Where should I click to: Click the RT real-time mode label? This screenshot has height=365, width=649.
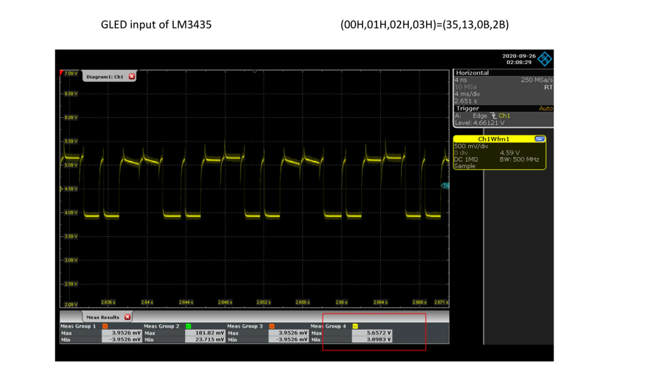click(x=548, y=87)
